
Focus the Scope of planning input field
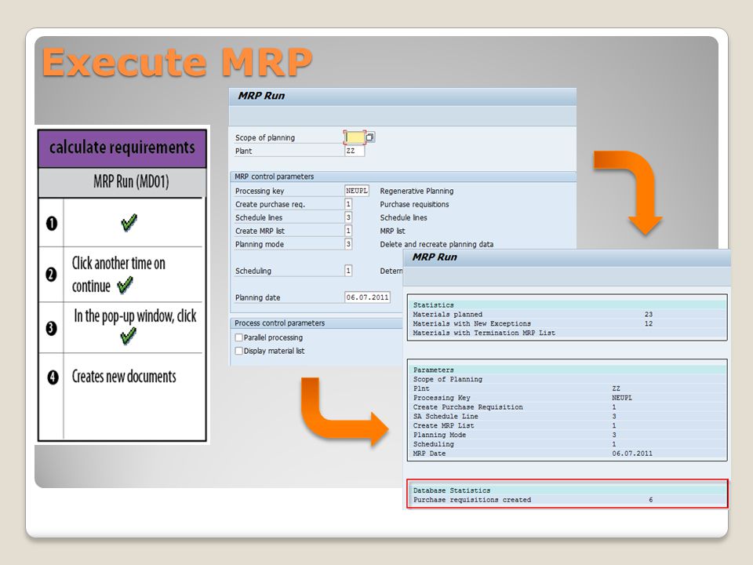[355, 137]
